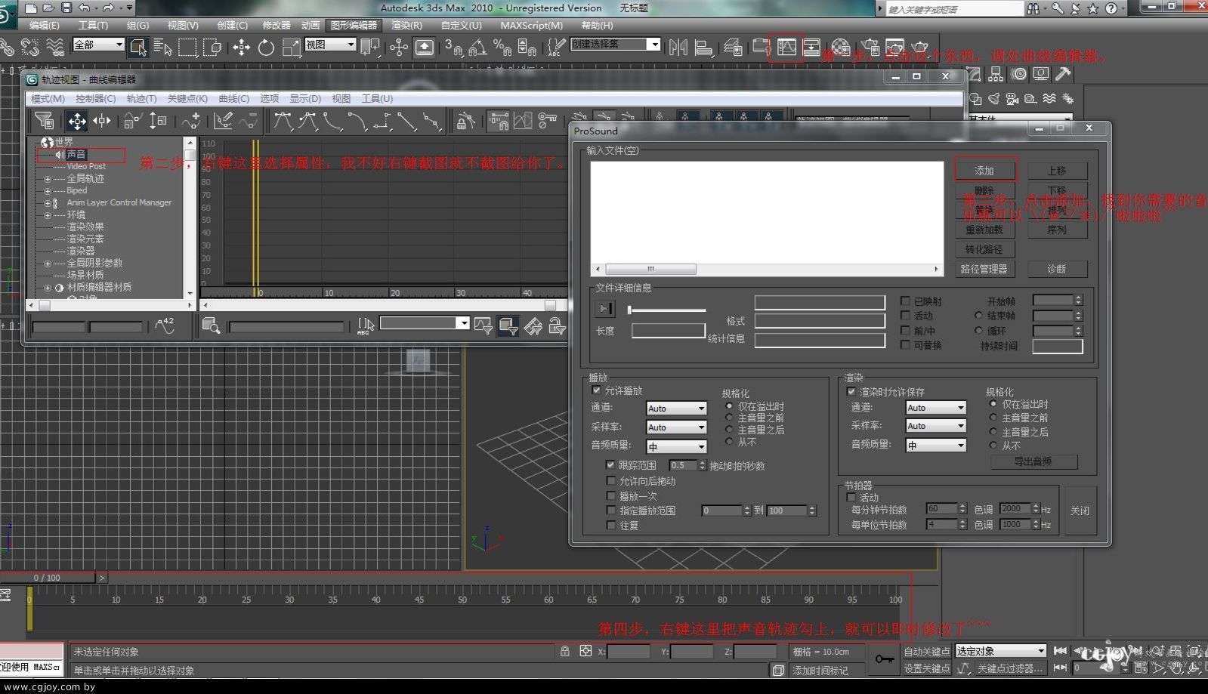
Task: Open 采样率 dropdown in 播放 group
Action: [x=676, y=427]
